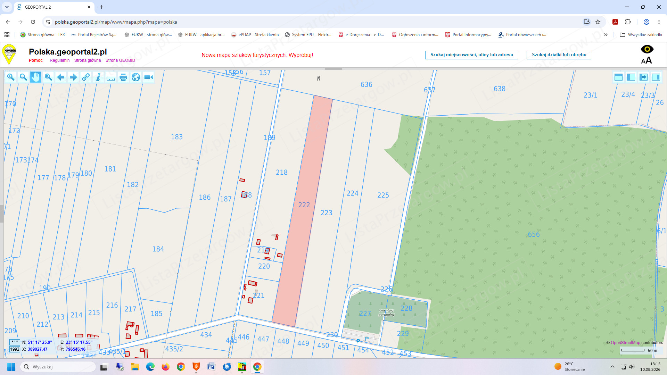Viewport: 667px width, 375px height.
Task: Bookmark this page with the star icon
Action: click(598, 22)
